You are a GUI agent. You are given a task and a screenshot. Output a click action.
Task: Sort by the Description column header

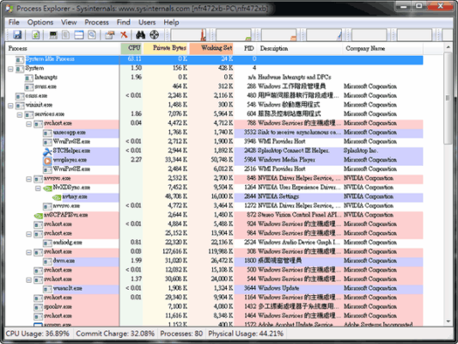pos(299,48)
